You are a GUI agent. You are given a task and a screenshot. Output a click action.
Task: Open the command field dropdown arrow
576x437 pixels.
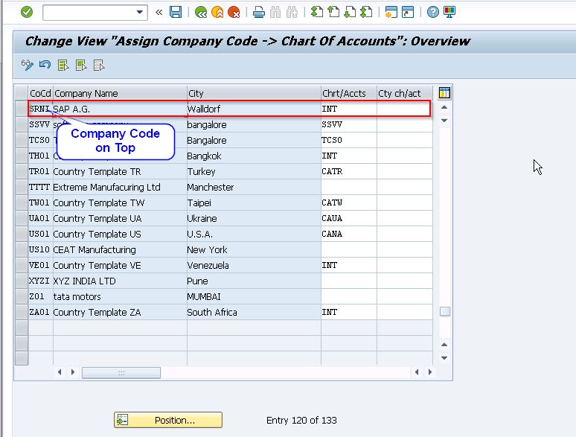141,12
